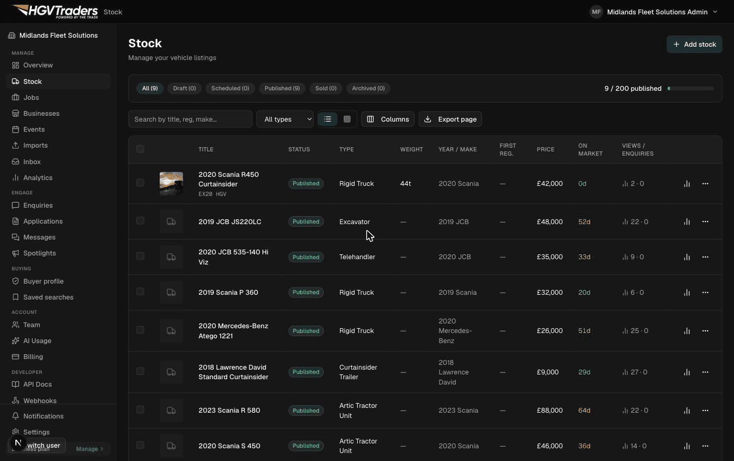Screen dimensions: 734x461
Task: Focus the search by title, reg, make field
Action: (x=190, y=119)
